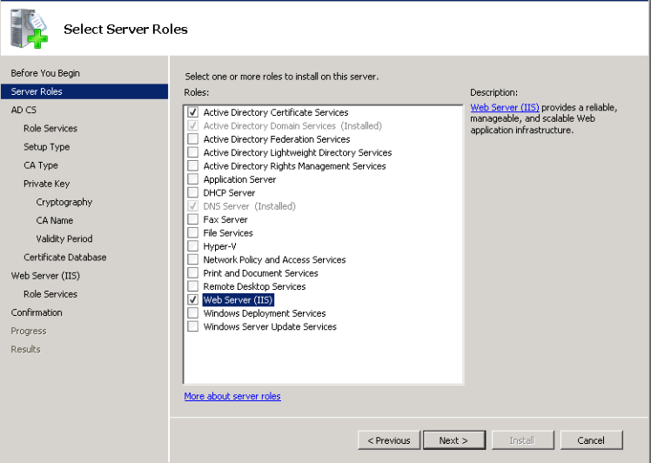Select the highlighted Web Server (IIS) role label
Image resolution: width=651 pixels, height=463 pixels.
[x=238, y=299]
